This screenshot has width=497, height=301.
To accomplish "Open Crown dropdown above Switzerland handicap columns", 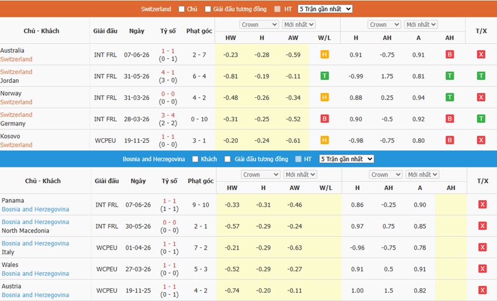I will coord(384,24).
